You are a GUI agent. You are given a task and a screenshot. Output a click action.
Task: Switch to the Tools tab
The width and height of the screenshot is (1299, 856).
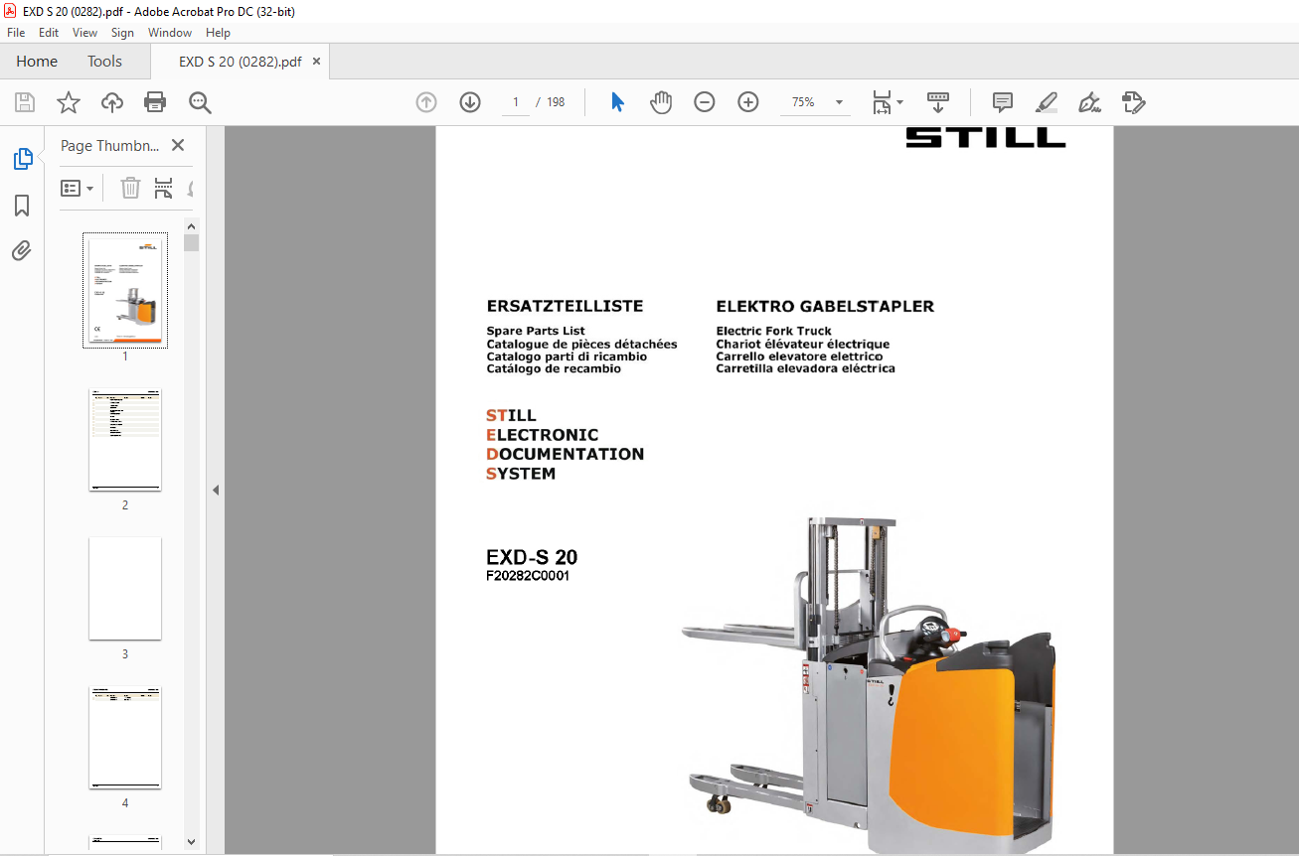(x=104, y=62)
